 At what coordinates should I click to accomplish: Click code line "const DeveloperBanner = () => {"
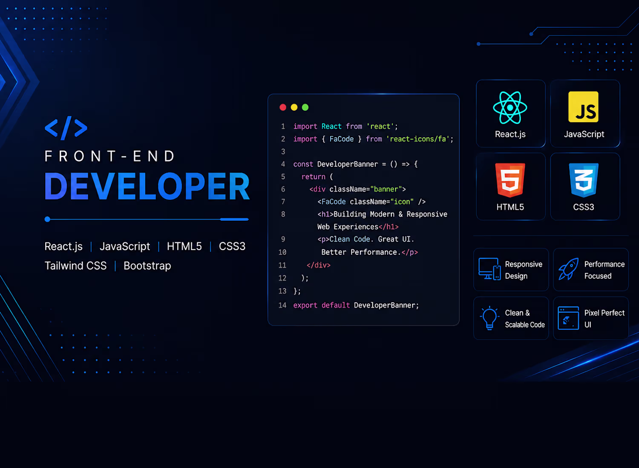(x=355, y=164)
